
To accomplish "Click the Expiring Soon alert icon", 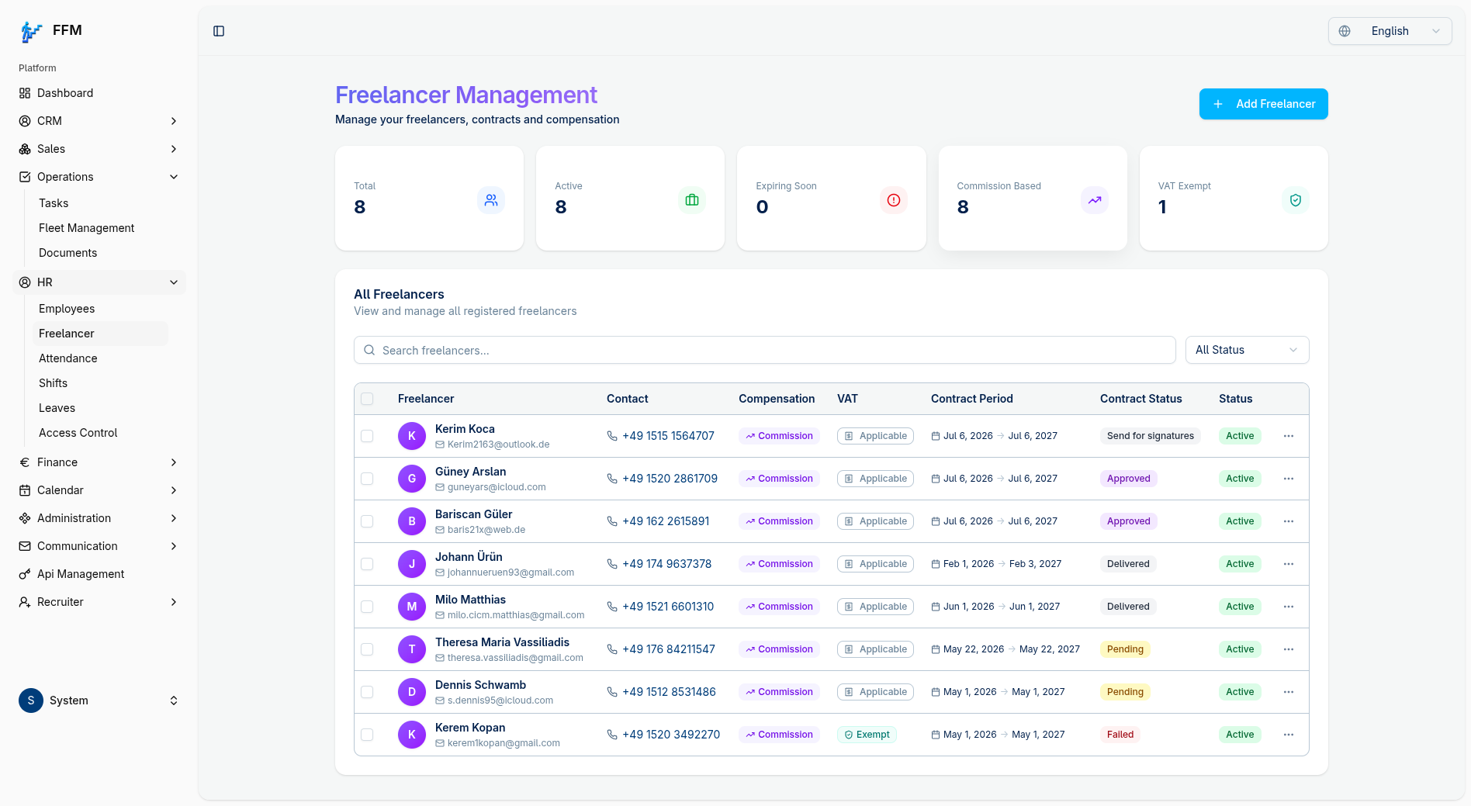I will click(894, 200).
